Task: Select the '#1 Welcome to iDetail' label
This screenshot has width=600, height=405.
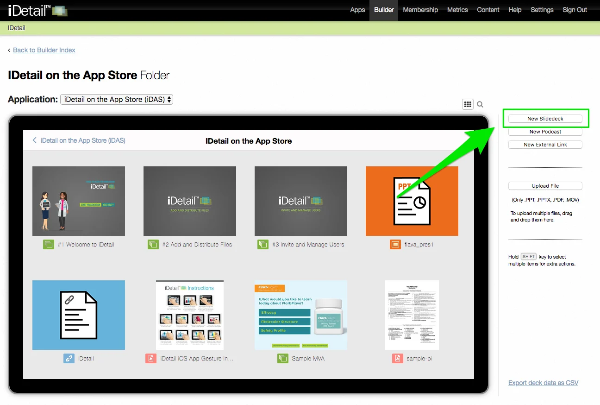Action: 86,244
